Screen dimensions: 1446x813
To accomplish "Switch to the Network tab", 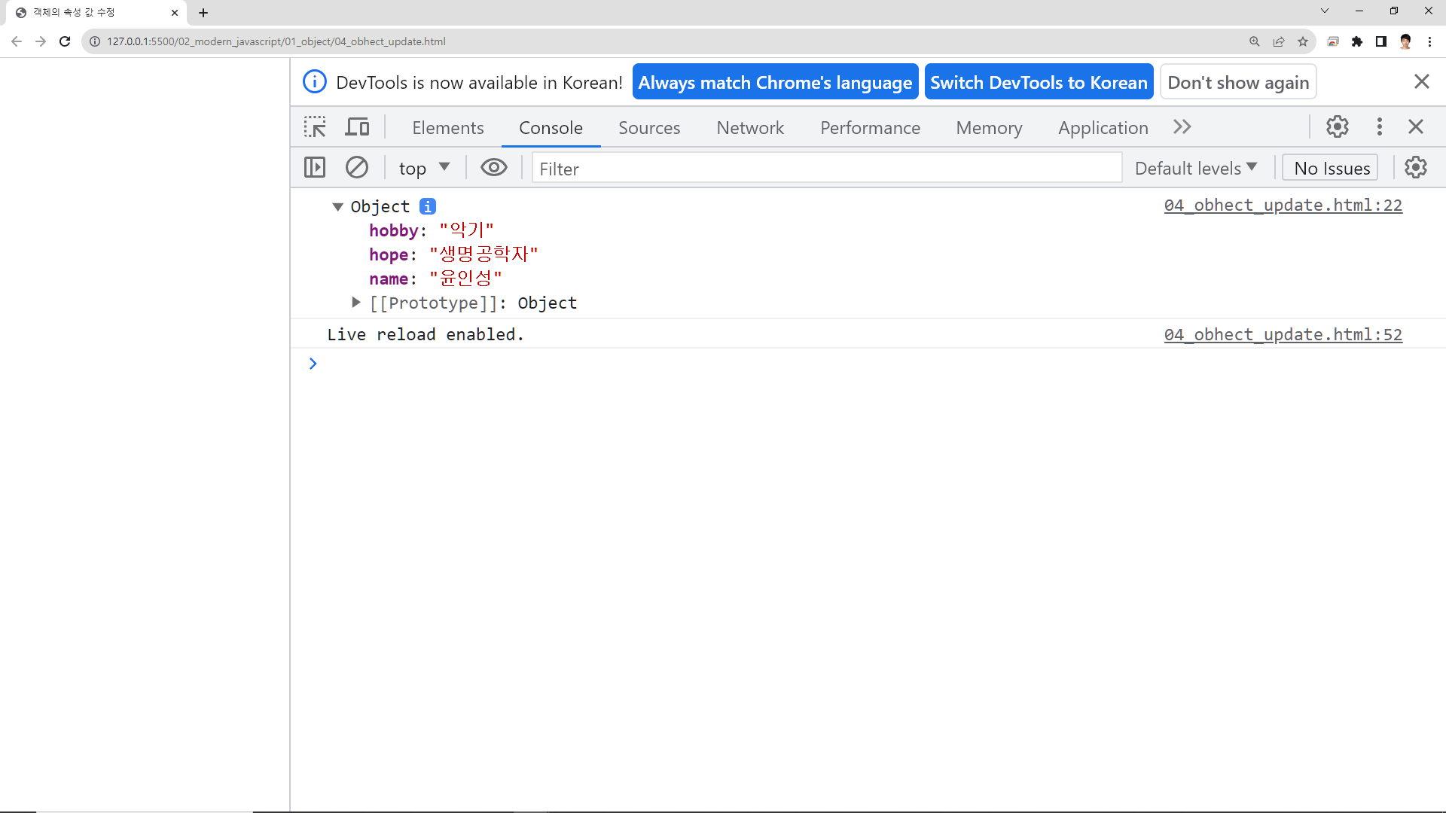I will (750, 128).
